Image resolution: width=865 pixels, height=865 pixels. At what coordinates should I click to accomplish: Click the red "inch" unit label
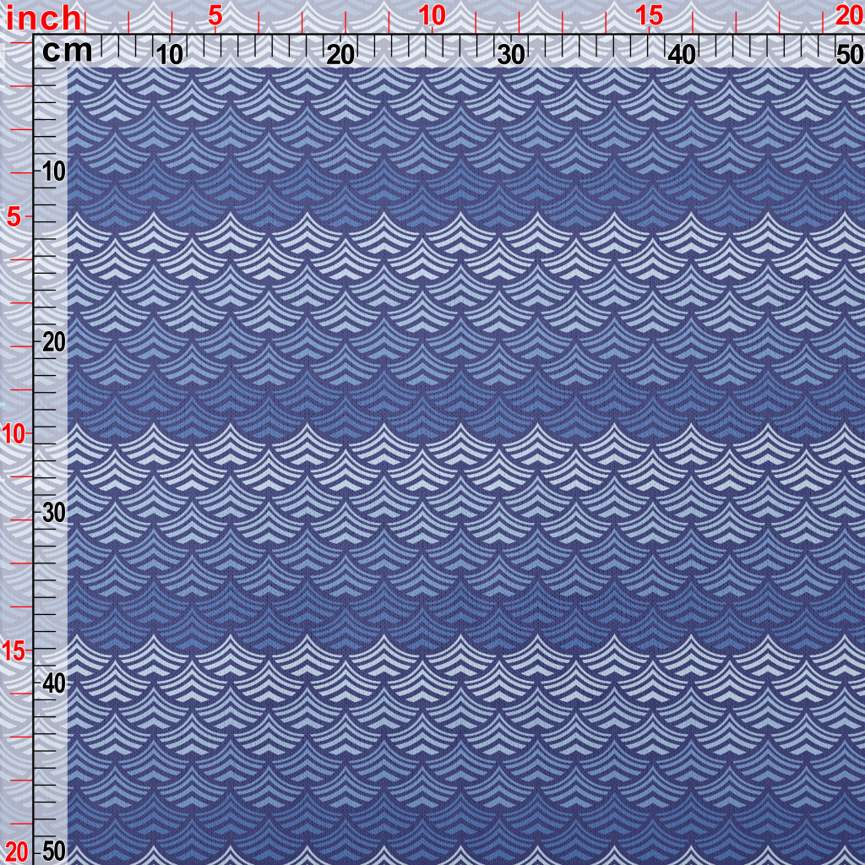point(44,18)
